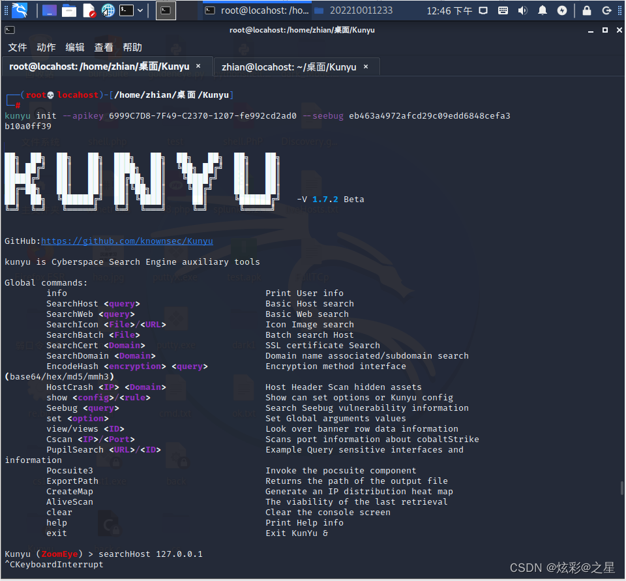Click the keyboard tray icon
Image resolution: width=626 pixels, height=581 pixels.
(x=503, y=10)
